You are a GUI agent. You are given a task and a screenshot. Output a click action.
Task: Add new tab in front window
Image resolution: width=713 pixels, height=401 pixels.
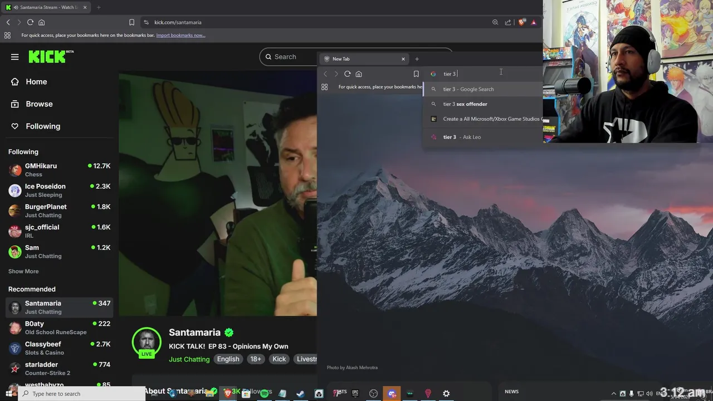point(417,59)
